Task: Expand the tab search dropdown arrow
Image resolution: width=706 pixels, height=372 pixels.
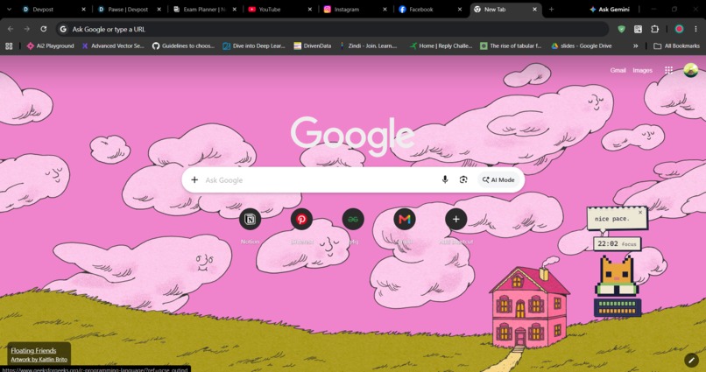Action: [x=9, y=9]
